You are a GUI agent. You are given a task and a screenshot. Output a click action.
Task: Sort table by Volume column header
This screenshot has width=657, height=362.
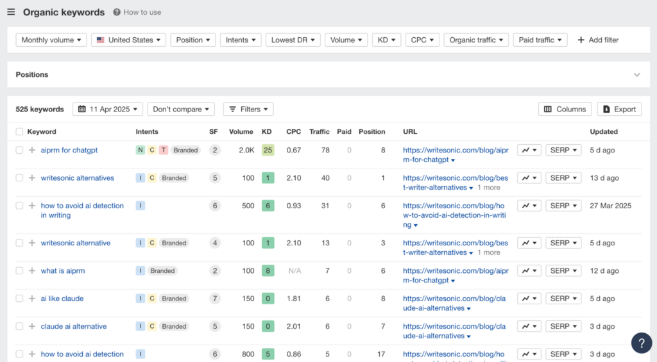click(x=241, y=131)
